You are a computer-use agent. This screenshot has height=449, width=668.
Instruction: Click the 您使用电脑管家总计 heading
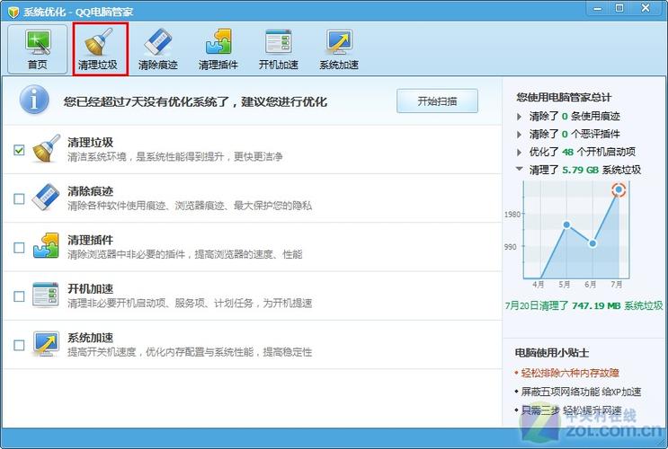tap(564, 98)
